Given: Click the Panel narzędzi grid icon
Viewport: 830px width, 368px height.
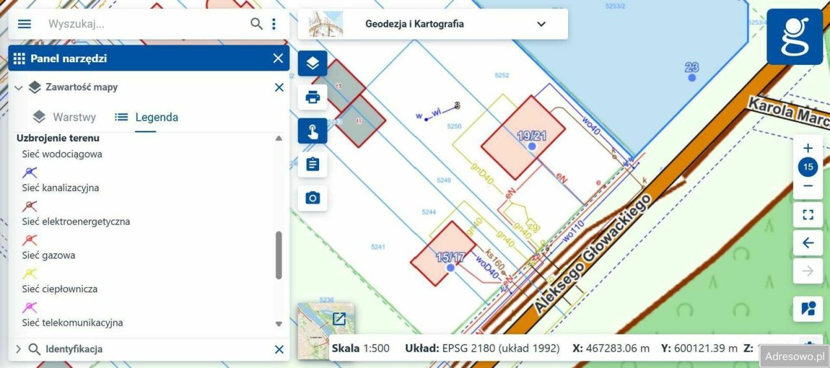Looking at the screenshot, I should (19, 58).
